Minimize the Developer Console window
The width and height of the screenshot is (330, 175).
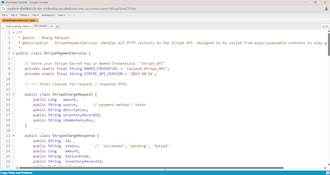tap(305, 2)
